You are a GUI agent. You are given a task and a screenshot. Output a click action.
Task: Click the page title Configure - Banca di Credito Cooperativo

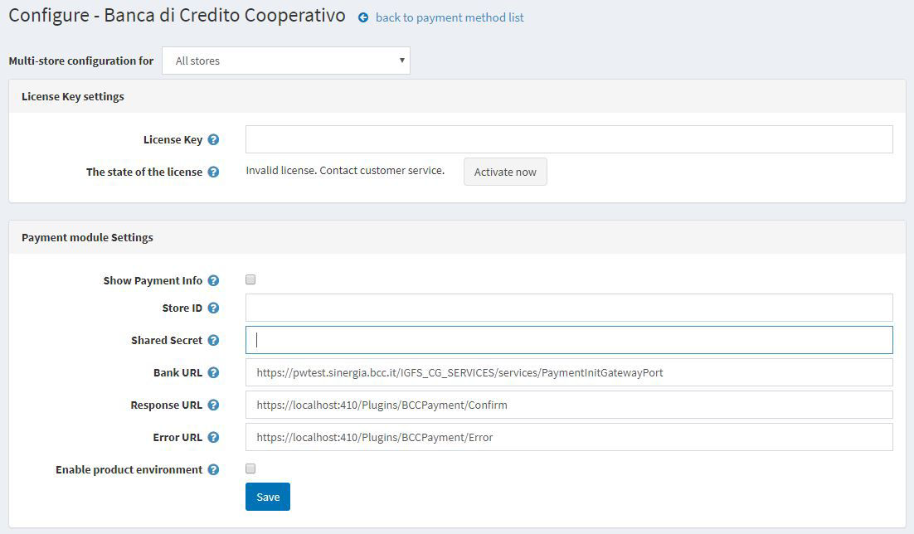pos(177,16)
